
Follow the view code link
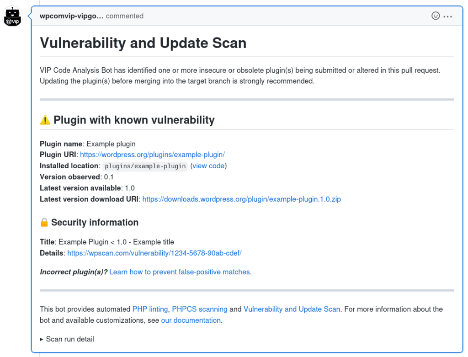[x=208, y=165]
